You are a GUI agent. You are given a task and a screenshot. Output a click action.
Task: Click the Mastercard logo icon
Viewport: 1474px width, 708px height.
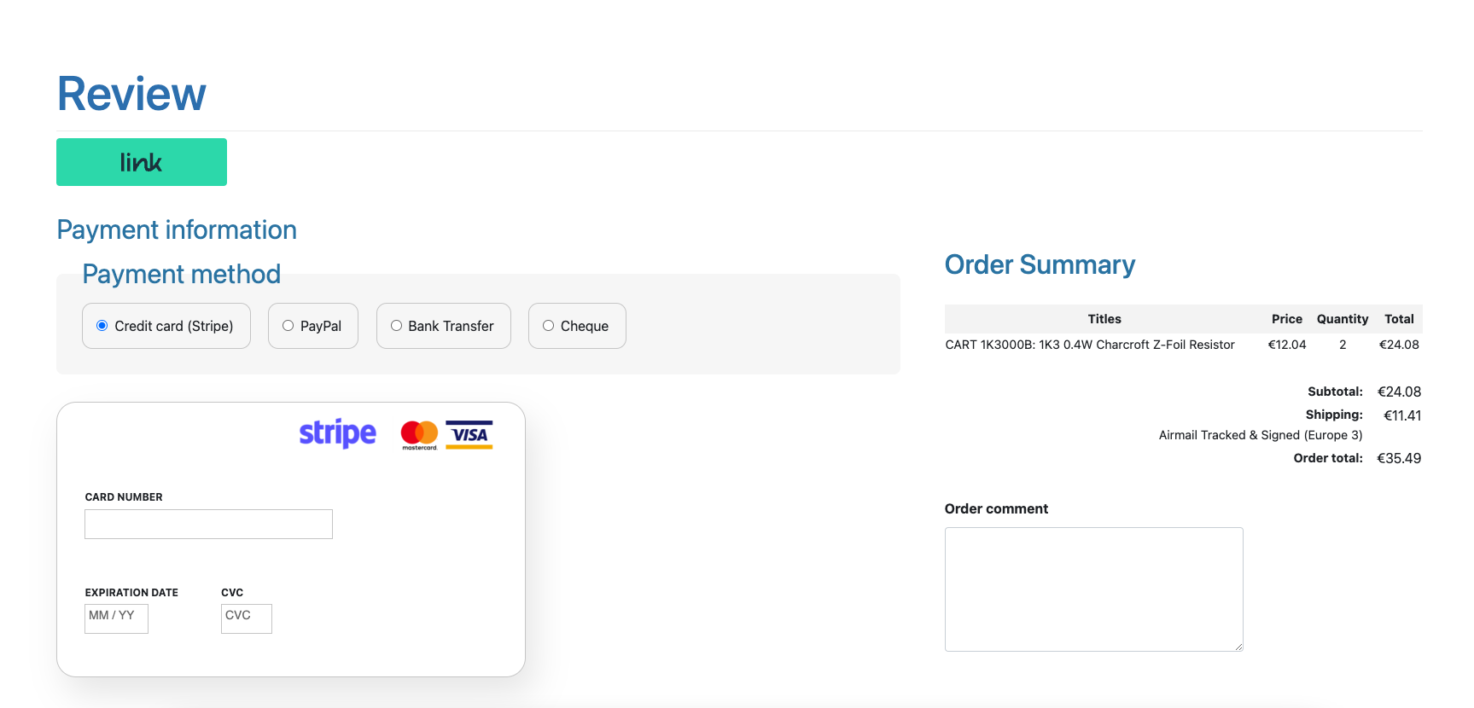coord(419,435)
